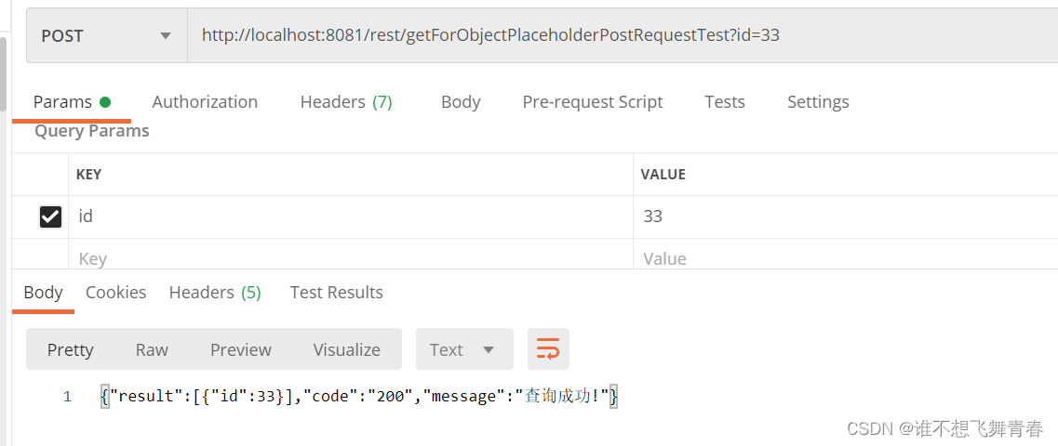
Task: Open the Settings tab
Action: (818, 101)
